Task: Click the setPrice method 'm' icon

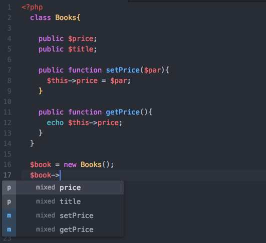Action: [9, 215]
